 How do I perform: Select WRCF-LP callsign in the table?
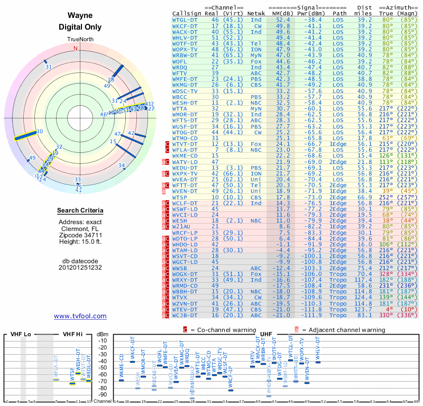[x=185, y=233]
